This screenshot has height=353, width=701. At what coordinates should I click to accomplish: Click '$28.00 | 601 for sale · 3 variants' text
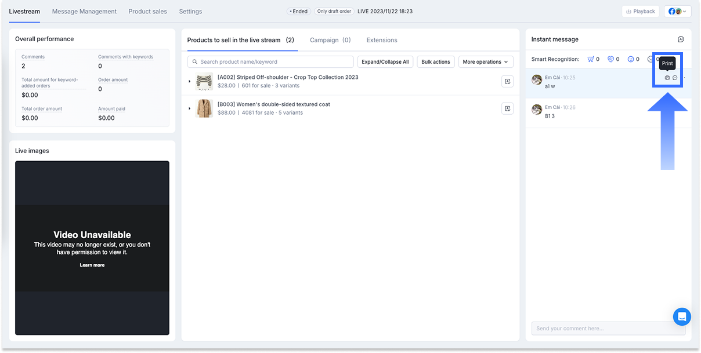point(259,86)
